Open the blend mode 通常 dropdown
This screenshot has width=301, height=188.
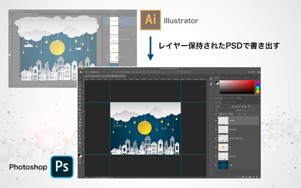tap(225, 110)
